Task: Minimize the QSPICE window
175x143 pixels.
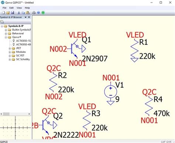Action: tap(152, 3)
